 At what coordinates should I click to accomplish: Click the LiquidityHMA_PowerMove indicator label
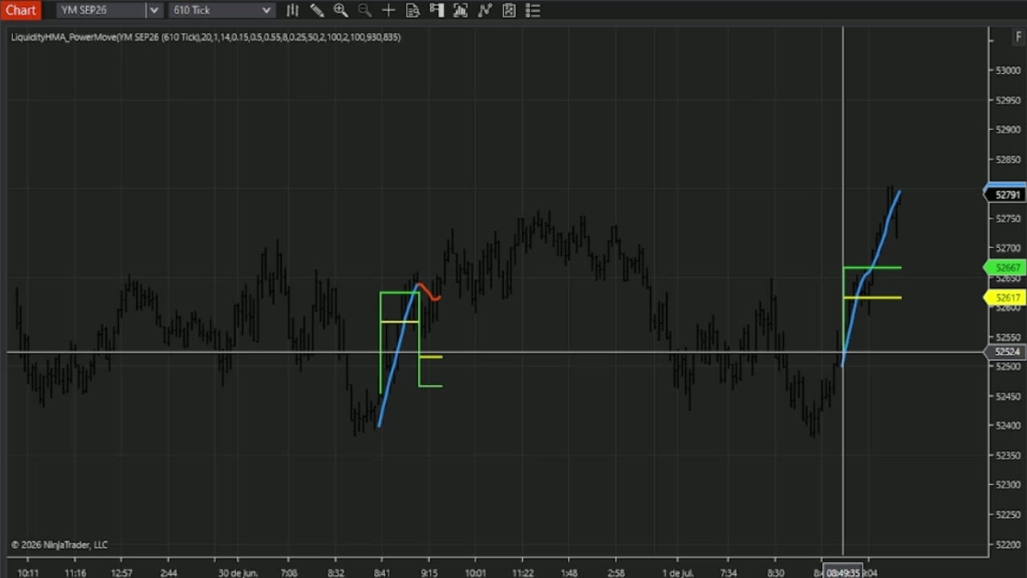[x=205, y=37]
